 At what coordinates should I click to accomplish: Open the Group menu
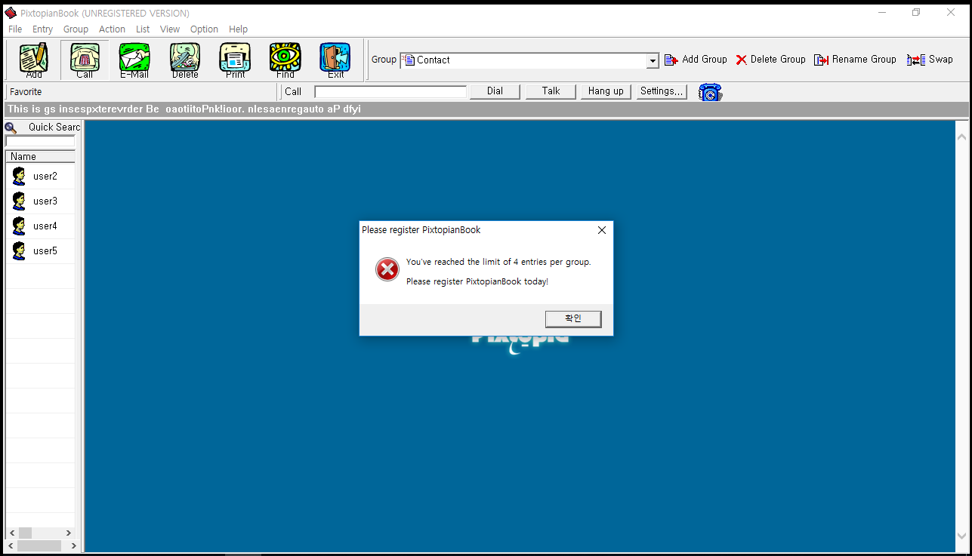pos(76,29)
